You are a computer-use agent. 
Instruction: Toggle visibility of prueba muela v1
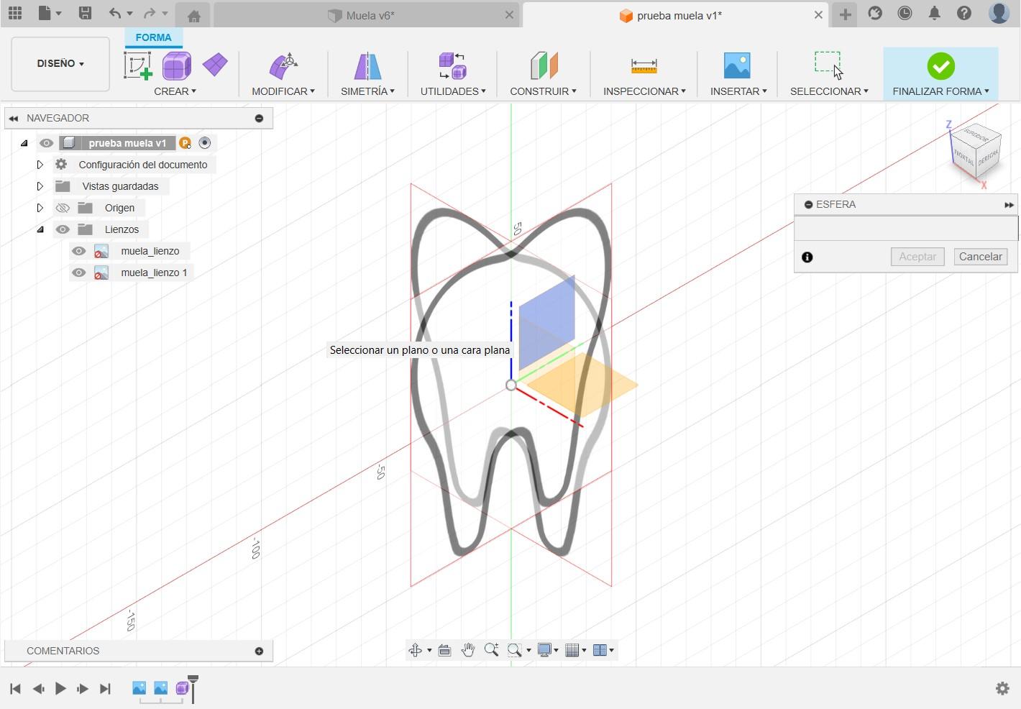[46, 143]
